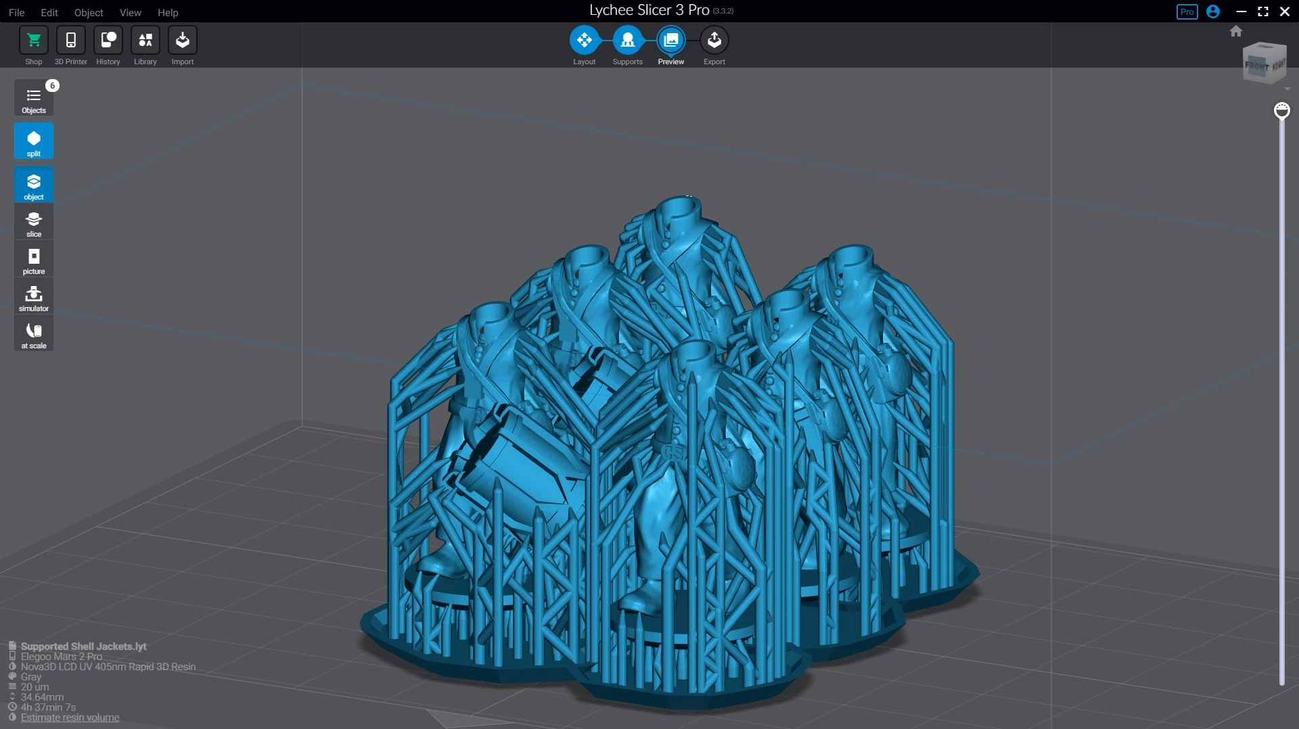Click the layer slider handle at top

1282,110
